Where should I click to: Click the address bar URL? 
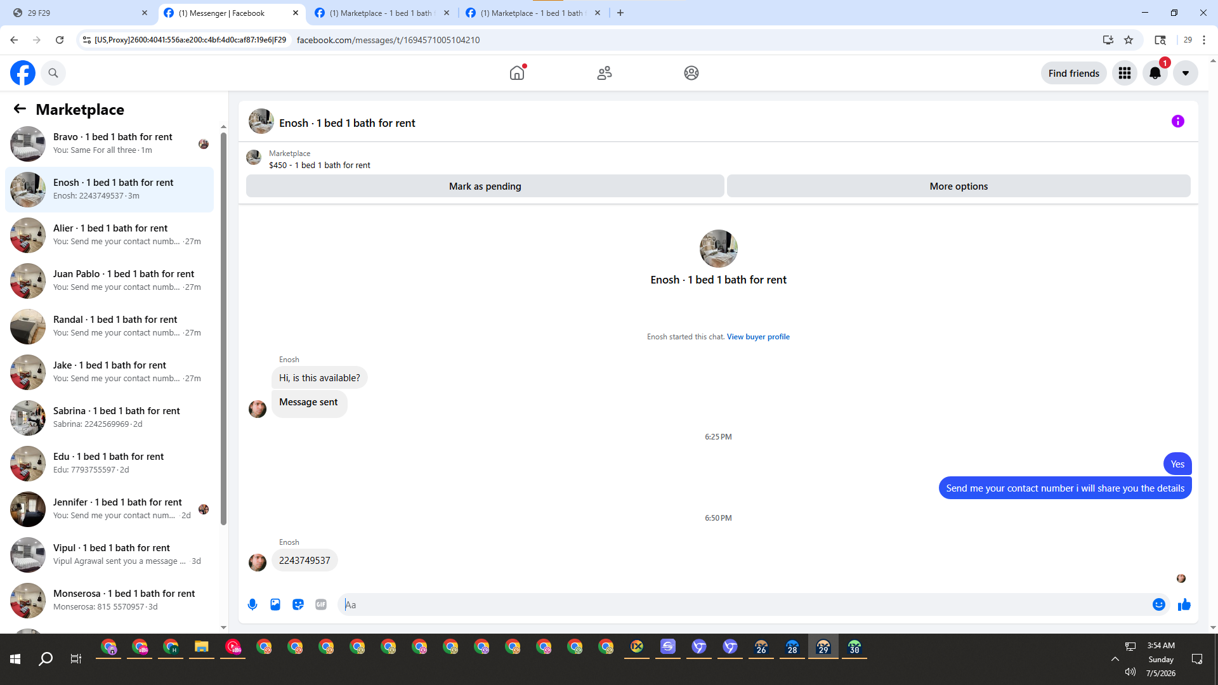[388, 40]
